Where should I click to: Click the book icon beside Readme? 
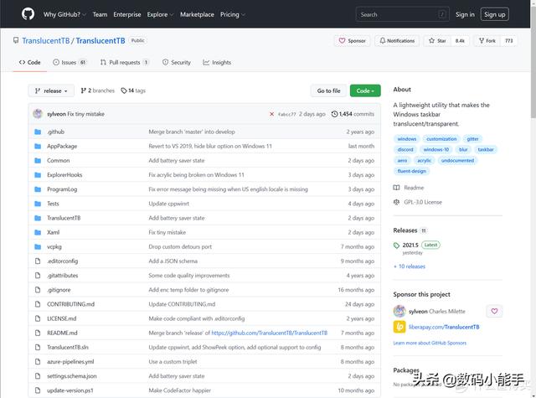396,188
